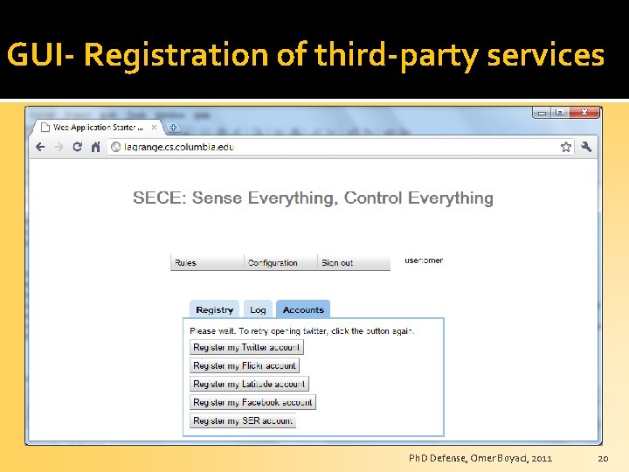This screenshot has height=472, width=629.
Task: Open the Configuration menu item
Action: coord(280,262)
